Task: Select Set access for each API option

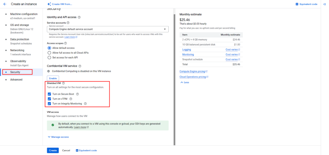Action: 49,58
